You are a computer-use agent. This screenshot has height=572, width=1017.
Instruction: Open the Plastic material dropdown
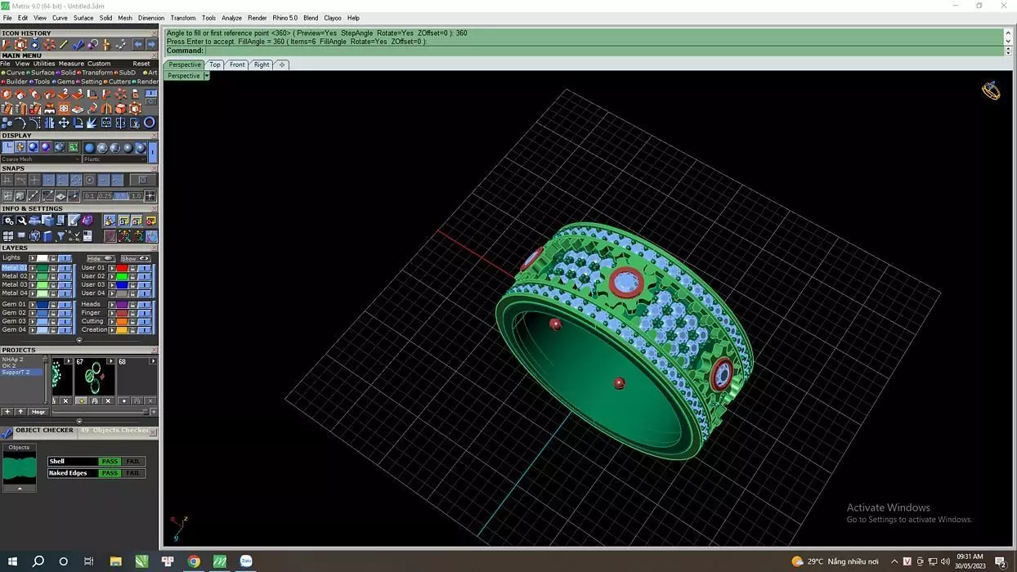click(x=115, y=159)
